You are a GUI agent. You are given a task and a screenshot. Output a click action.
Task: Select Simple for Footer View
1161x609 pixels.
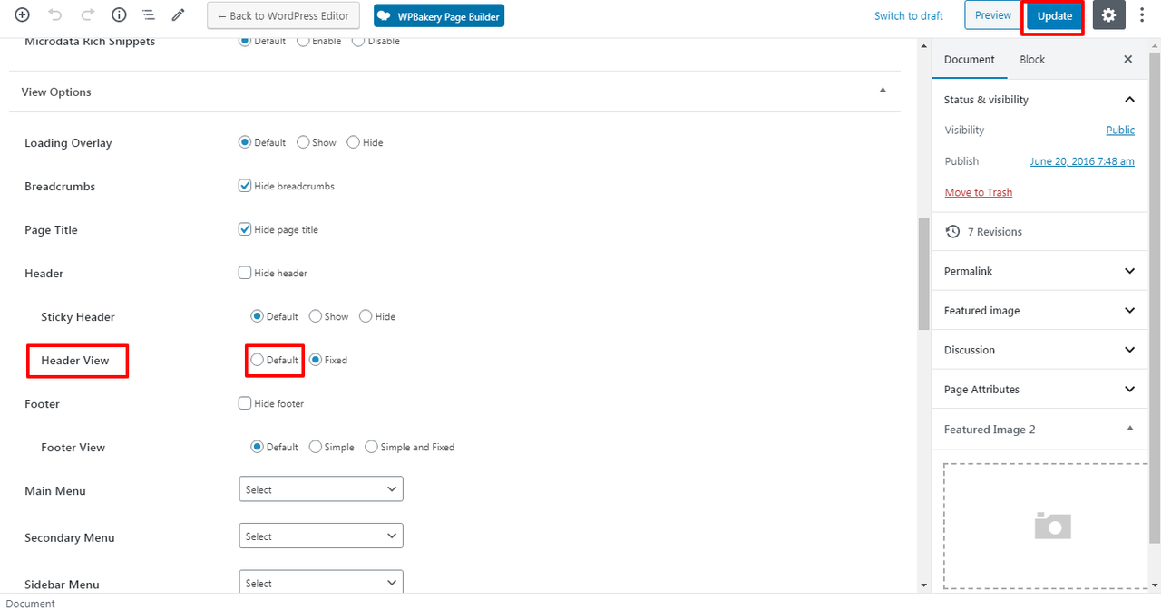coord(316,447)
